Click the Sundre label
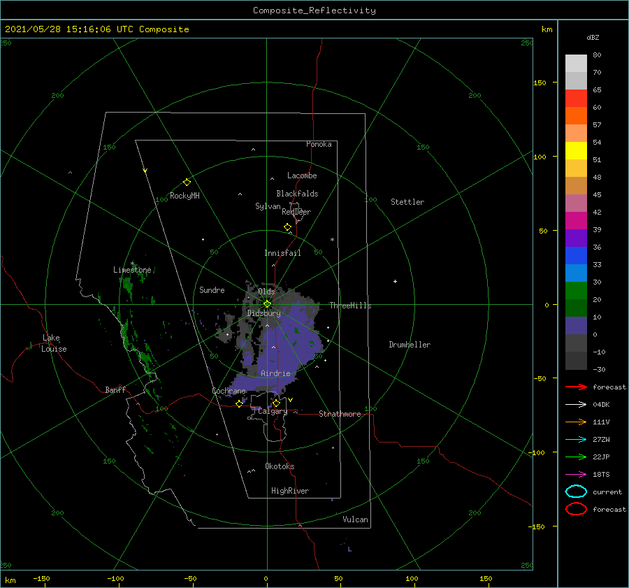Viewport: 629px width, 588px height. click(x=212, y=290)
